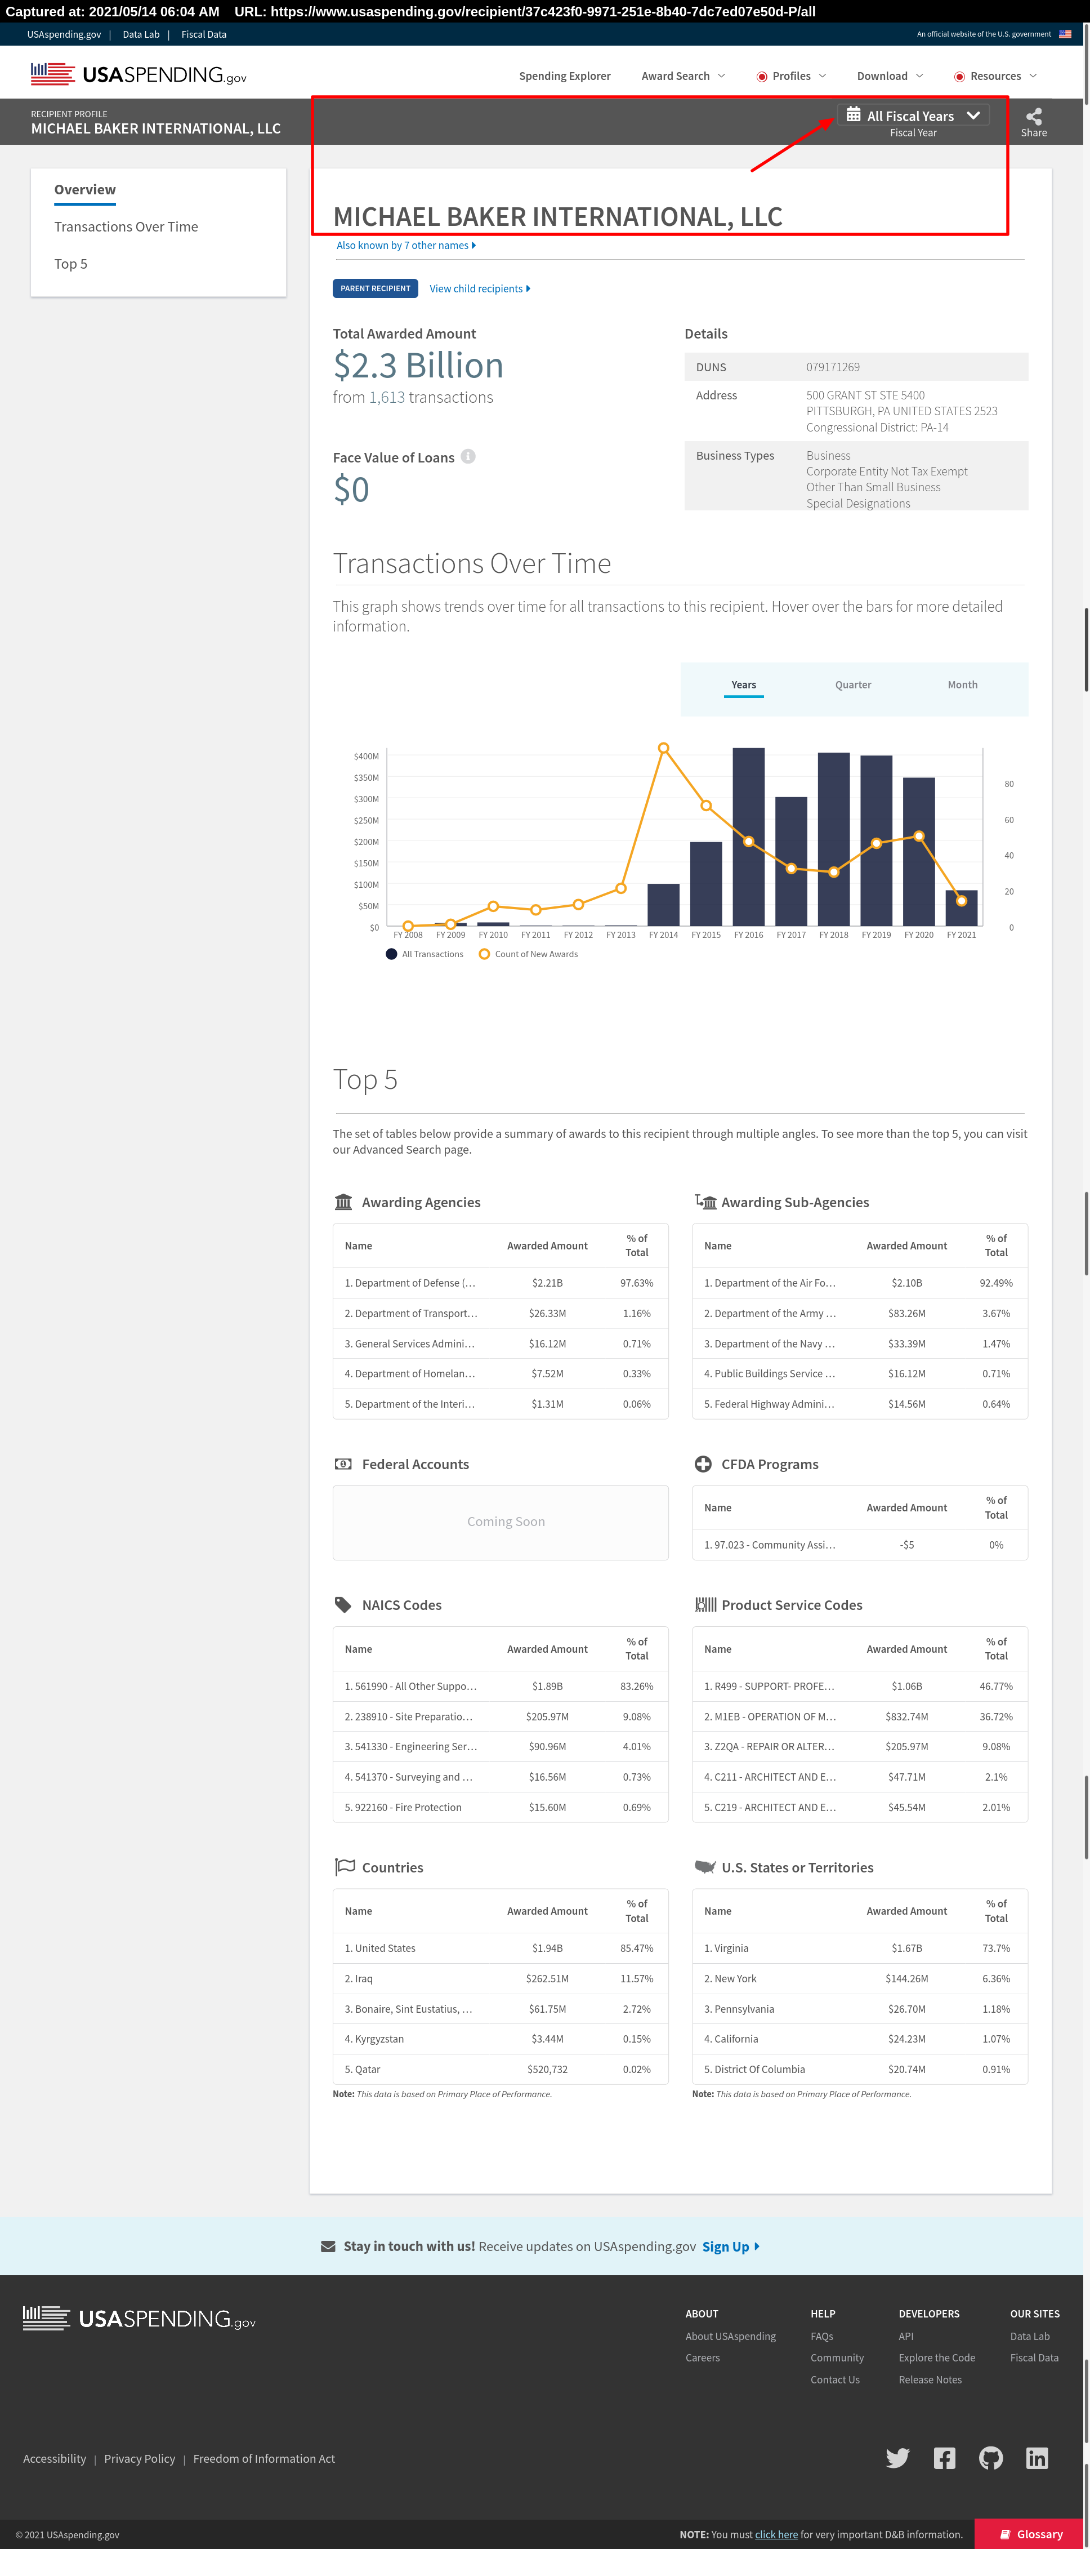Image resolution: width=1090 pixels, height=2549 pixels.
Task: Open About USAspending footer link
Action: click(731, 2336)
